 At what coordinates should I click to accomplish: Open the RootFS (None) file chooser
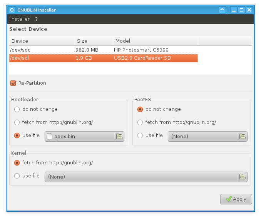pos(207,137)
